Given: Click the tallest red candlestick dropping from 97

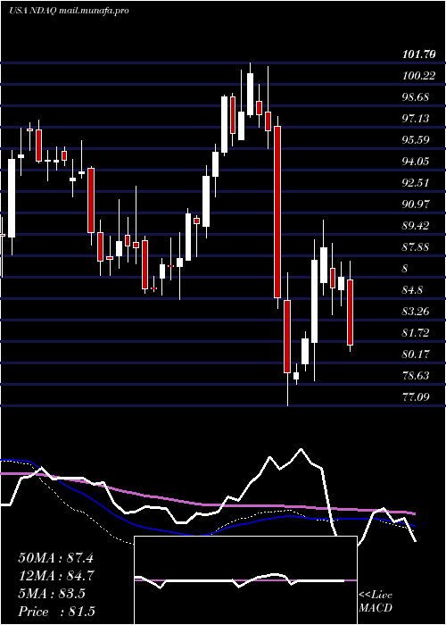Looking at the screenshot, I should click(277, 212).
